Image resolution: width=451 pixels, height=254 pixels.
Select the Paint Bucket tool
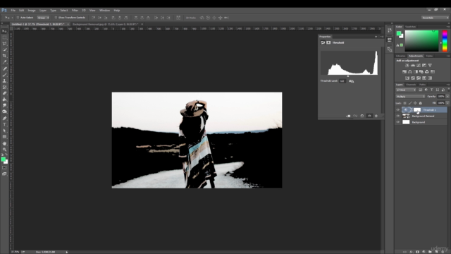[x=4, y=99]
